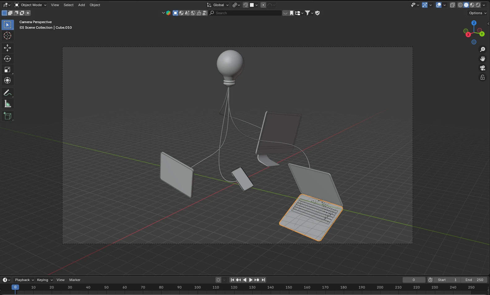The width and height of the screenshot is (490, 295).
Task: Open the Add menu
Action: click(81, 5)
